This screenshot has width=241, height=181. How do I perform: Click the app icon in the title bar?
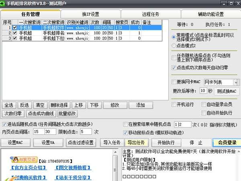pos(4,3)
